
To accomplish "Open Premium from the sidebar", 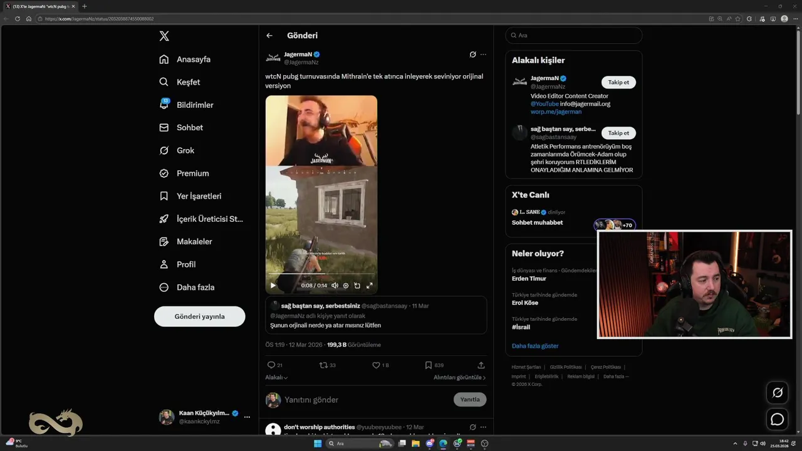I will tap(184, 174).
